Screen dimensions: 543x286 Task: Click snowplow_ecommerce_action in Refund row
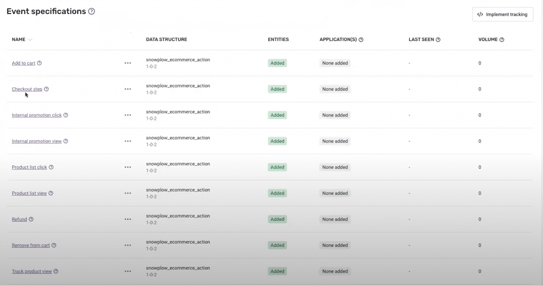178,216
